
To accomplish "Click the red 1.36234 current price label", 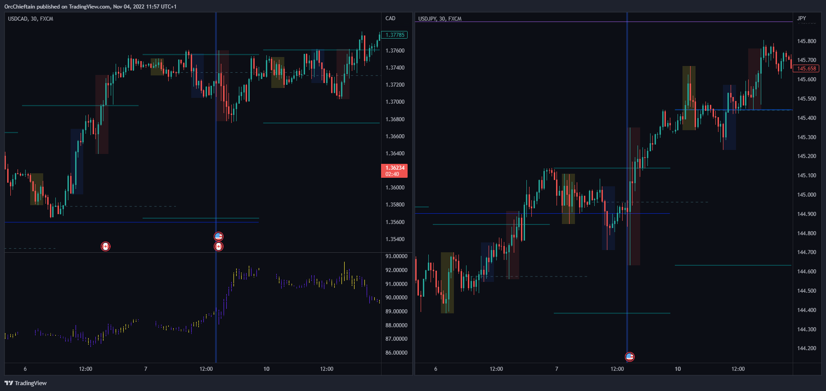I will 395,168.
